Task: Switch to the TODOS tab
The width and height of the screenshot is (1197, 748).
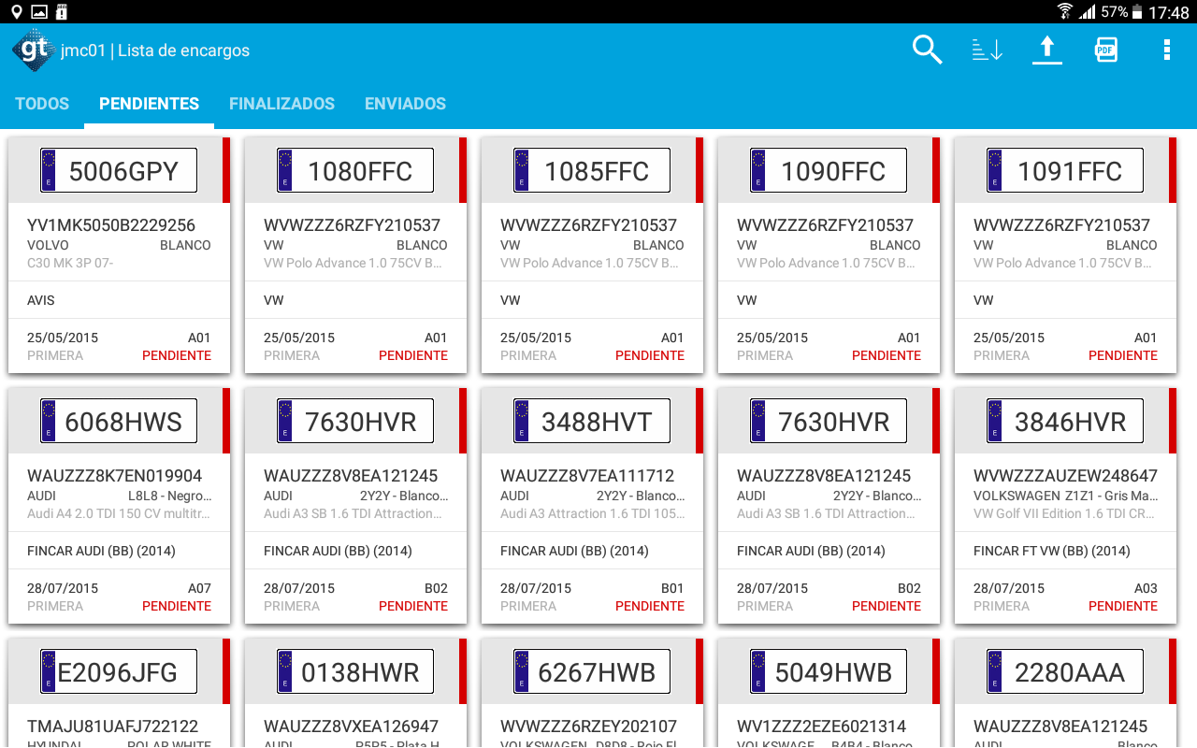Action: pyautogui.click(x=42, y=104)
